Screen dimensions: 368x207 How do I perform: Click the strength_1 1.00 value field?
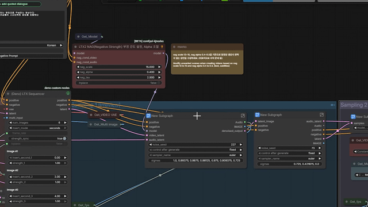[x=37, y=163]
